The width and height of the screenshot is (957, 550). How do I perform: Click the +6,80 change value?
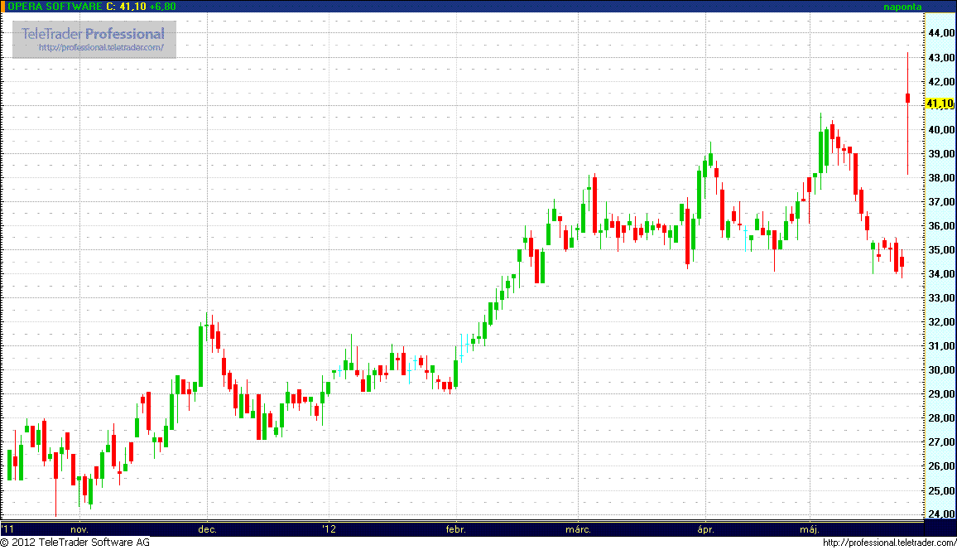tap(162, 7)
